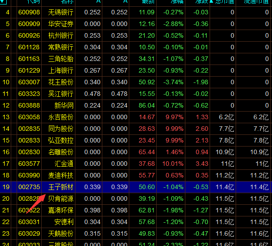Click the 贝肯能源 stock name
Image resolution: width=272 pixels, height=246 pixels.
[x=61, y=199]
